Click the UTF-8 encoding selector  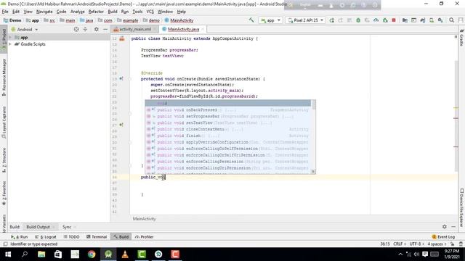(416, 244)
